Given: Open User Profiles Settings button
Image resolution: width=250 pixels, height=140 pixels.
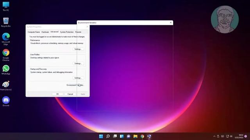Looking at the screenshot, I should 78,63.
